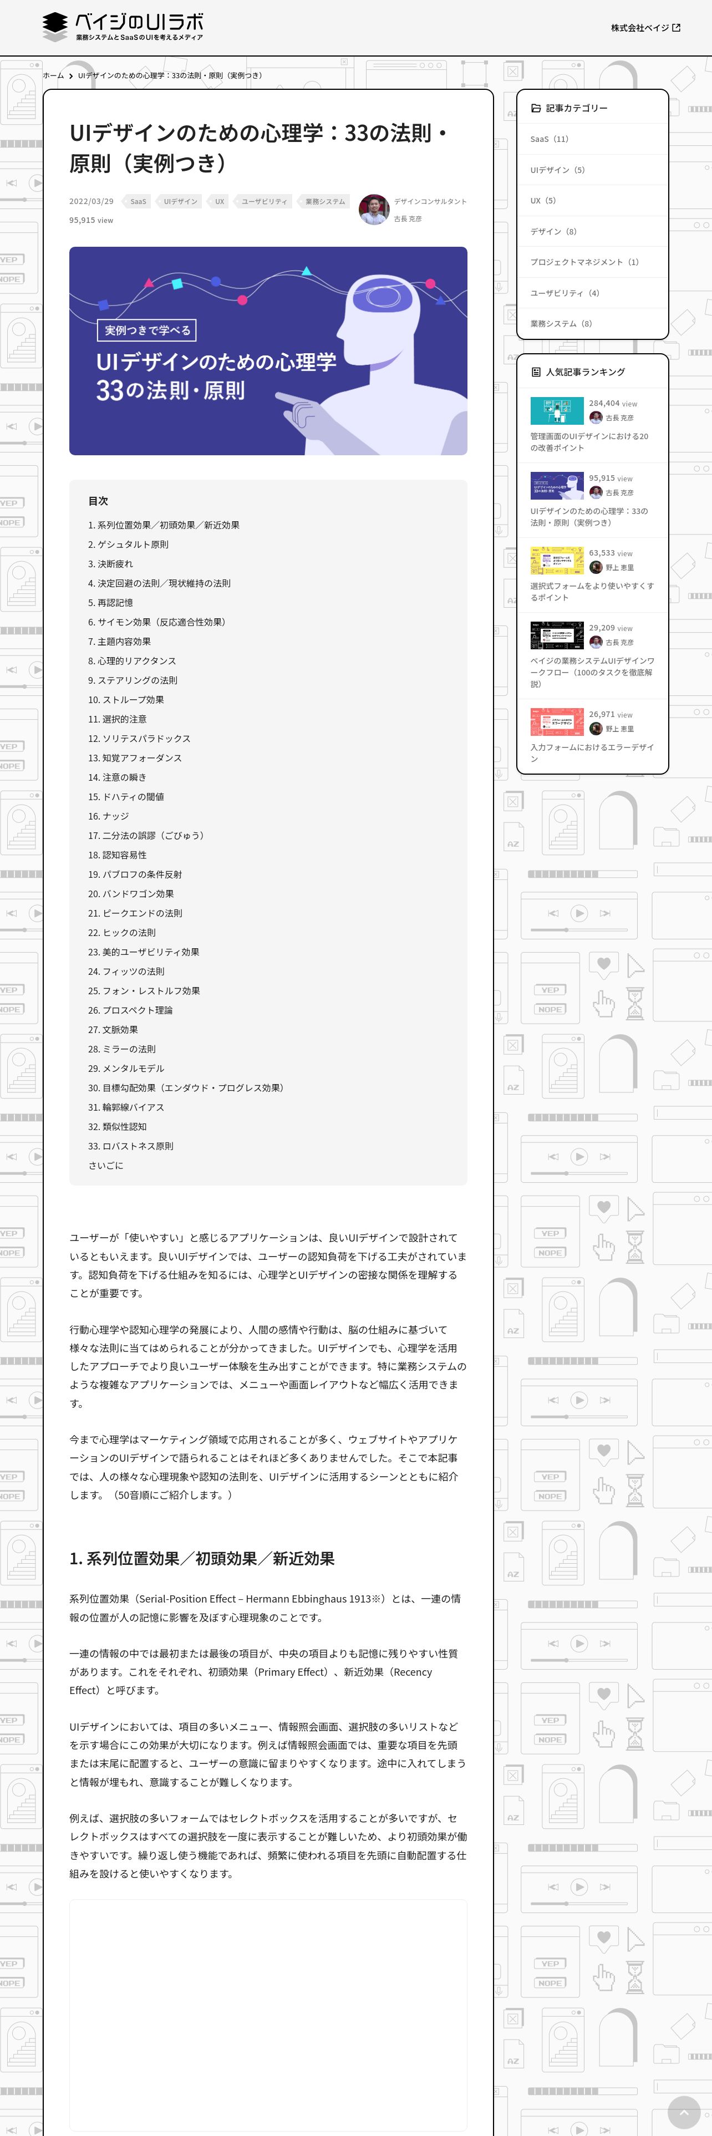Jump to 18. 認知容易性 in contents
This screenshot has width=712, height=2136.
point(118,855)
